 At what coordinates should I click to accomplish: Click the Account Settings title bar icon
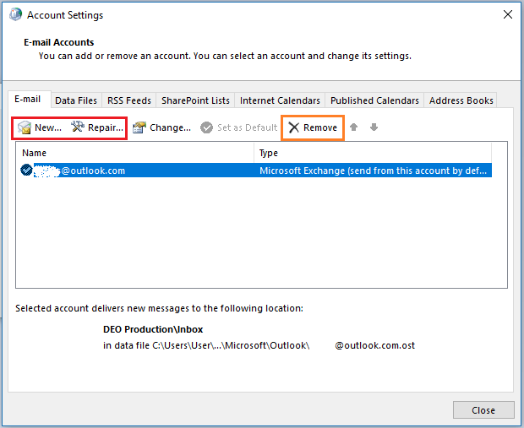(x=15, y=14)
